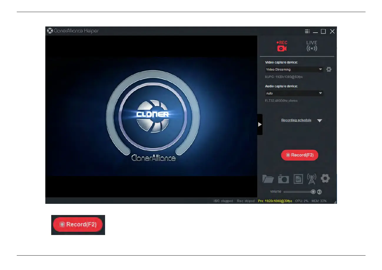
Task: Click the Volume slider handle
Action: tap(313, 192)
